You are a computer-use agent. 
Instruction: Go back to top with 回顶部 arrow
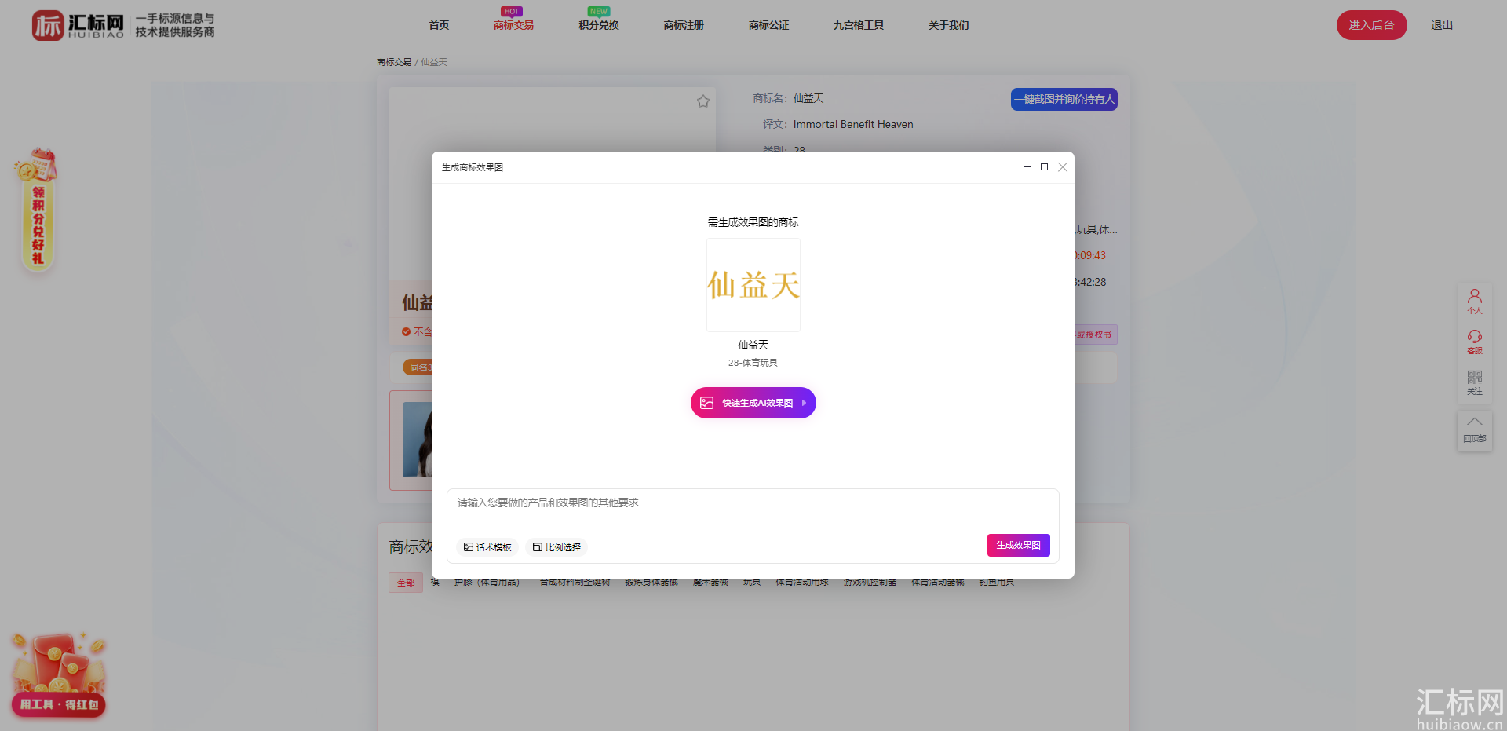tap(1475, 429)
